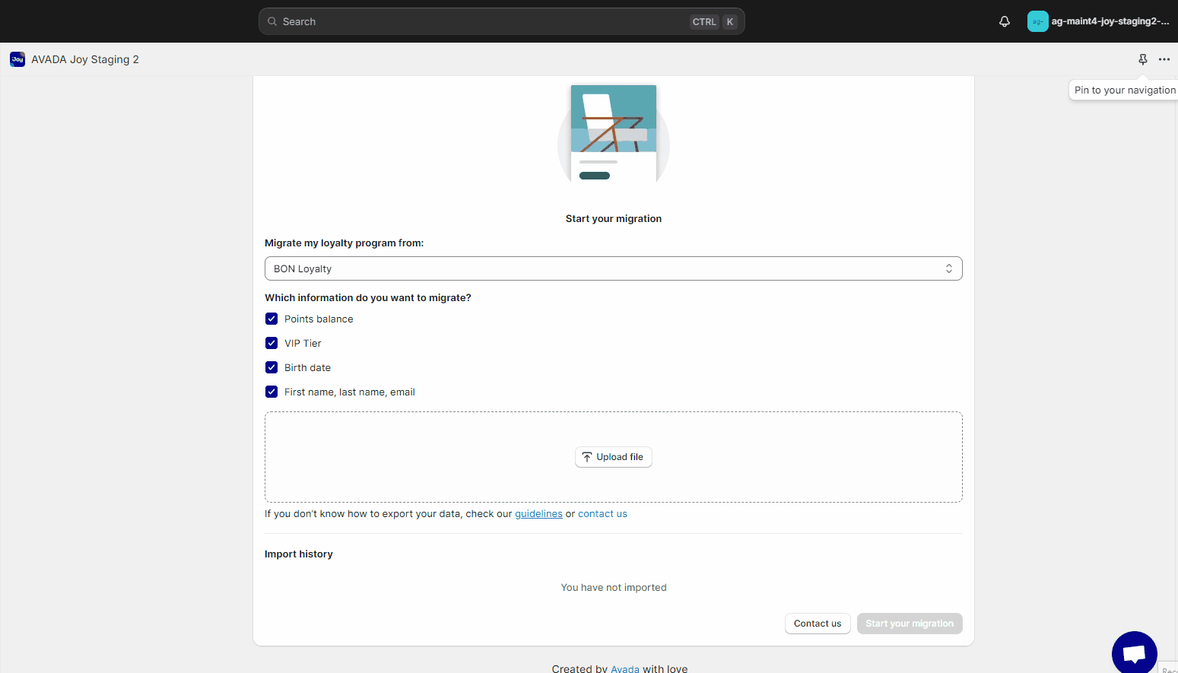Open the BON Loyalty program dropdown
This screenshot has width=1178, height=673.
pyautogui.click(x=613, y=268)
